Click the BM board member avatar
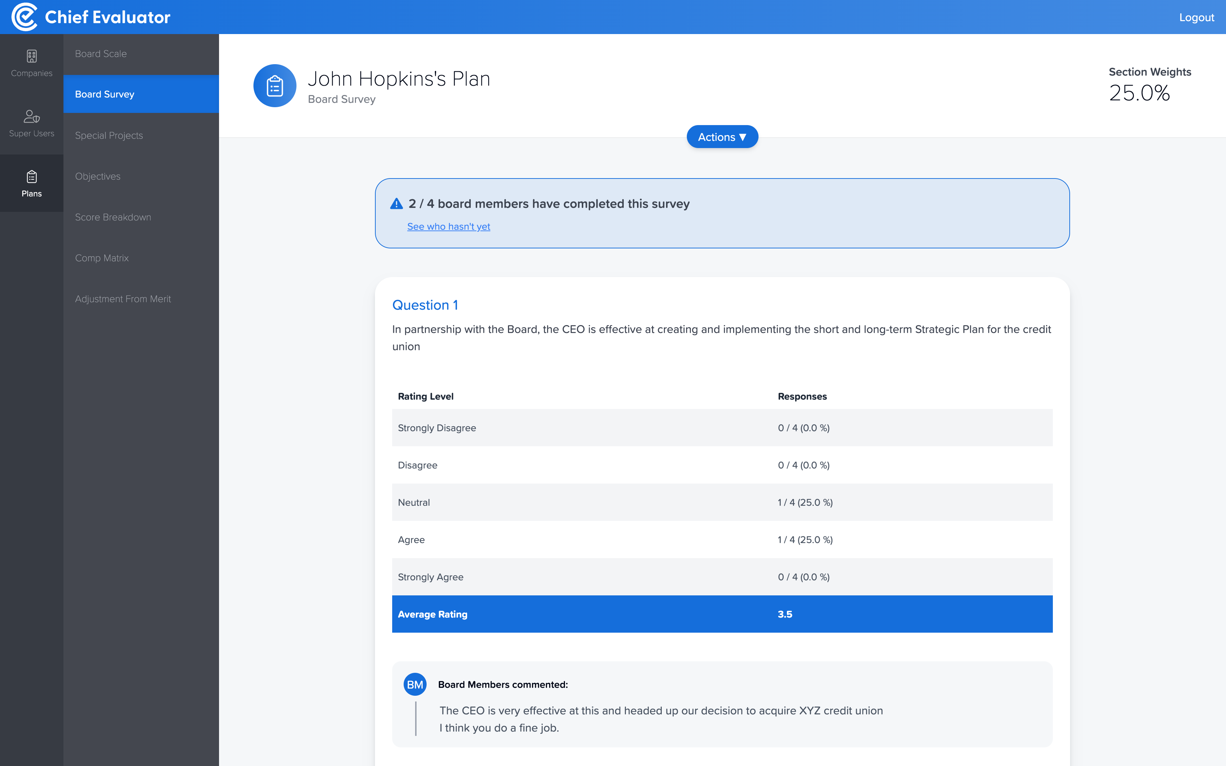Image resolution: width=1226 pixels, height=766 pixels. tap(414, 684)
